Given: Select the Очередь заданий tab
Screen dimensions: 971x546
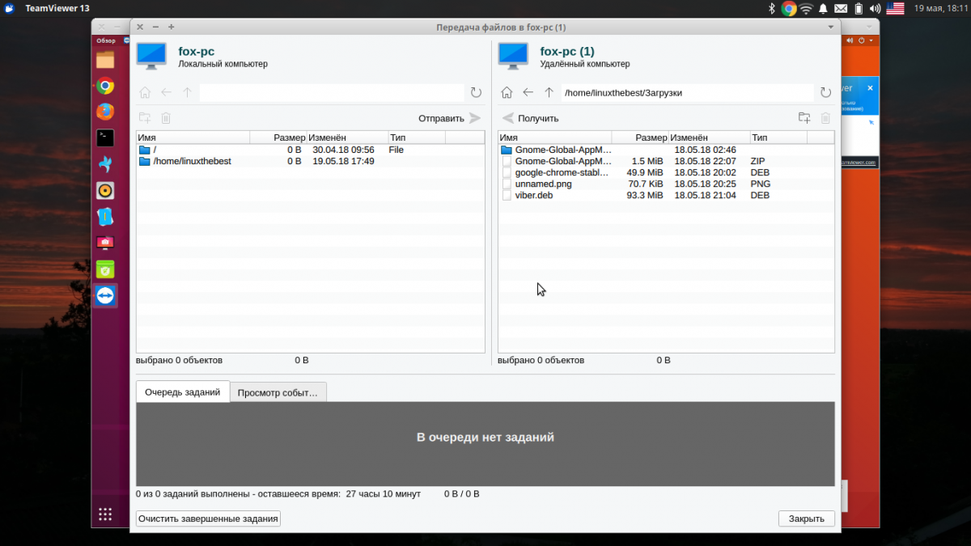Looking at the screenshot, I should pos(182,392).
